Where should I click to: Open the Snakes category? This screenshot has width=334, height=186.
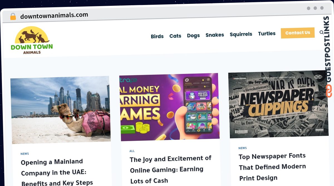pos(215,35)
